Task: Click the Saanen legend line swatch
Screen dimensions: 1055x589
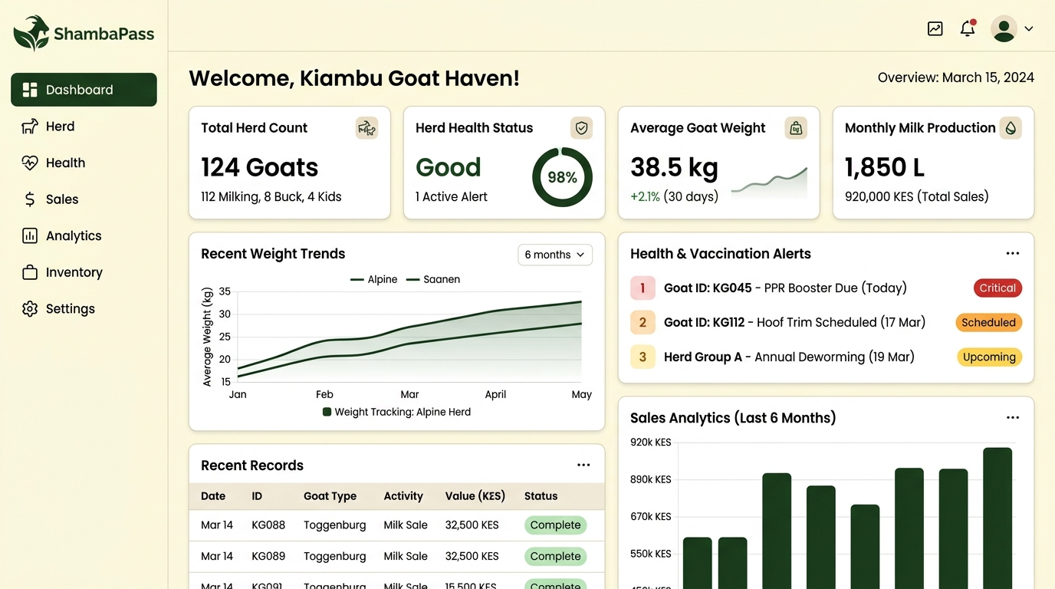Action: 413,280
